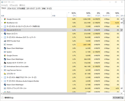This screenshot has height=101, width=125.
Task: Switch to the パフォーマンス tab
Action: (11, 8)
